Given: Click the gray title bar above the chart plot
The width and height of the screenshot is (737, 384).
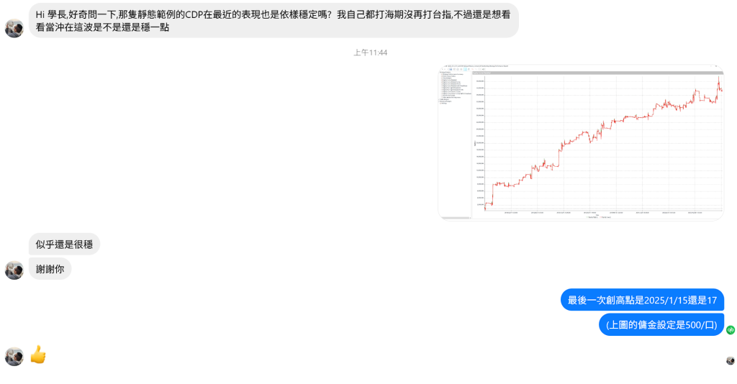Looking at the screenshot, I should pos(597,73).
